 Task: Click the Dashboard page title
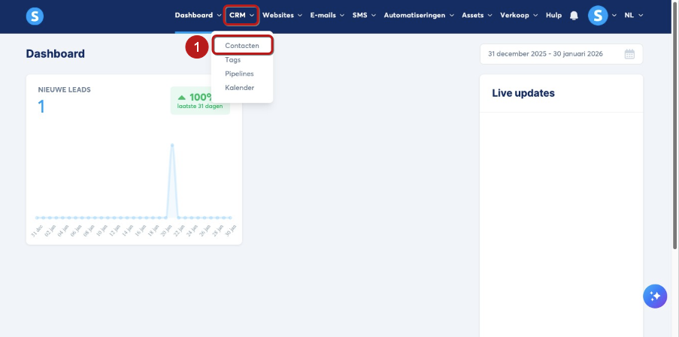56,54
